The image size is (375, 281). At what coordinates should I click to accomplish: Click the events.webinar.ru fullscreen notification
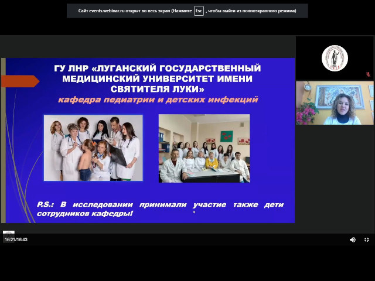click(187, 11)
